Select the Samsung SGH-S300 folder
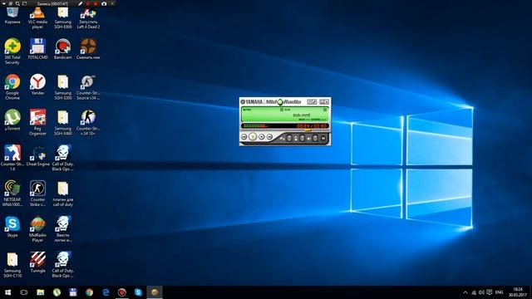 click(x=63, y=86)
